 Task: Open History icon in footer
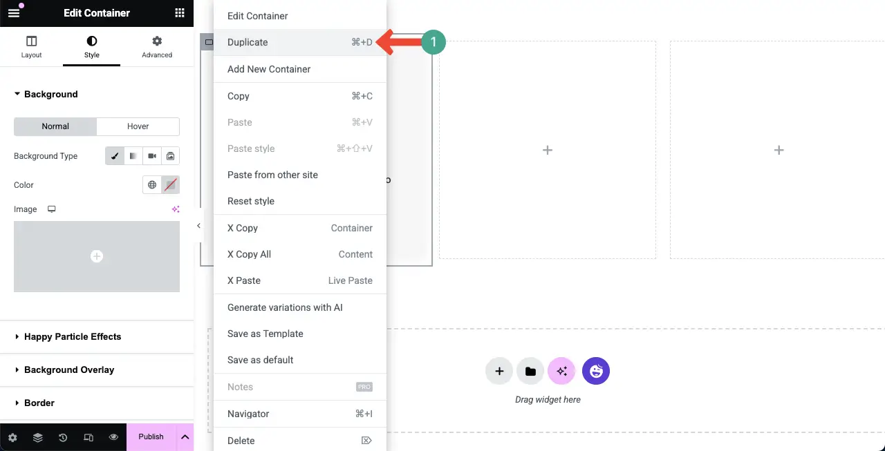[63, 437]
